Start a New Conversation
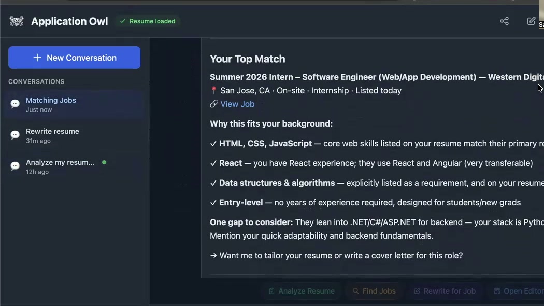544x306 pixels. pyautogui.click(x=74, y=58)
